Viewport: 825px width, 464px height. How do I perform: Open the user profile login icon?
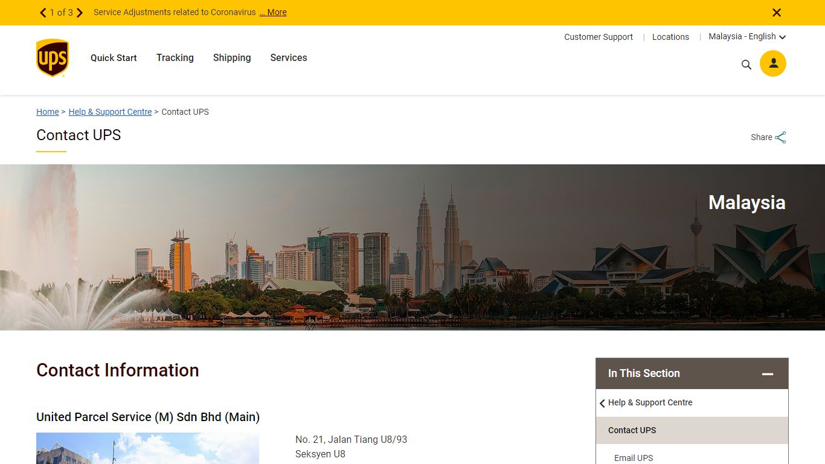(773, 63)
